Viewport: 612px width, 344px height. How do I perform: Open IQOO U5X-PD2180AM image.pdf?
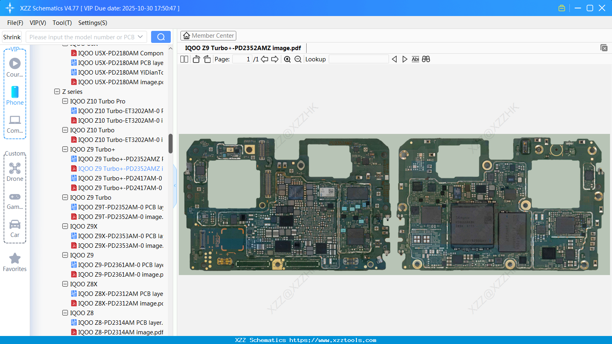[117, 82]
